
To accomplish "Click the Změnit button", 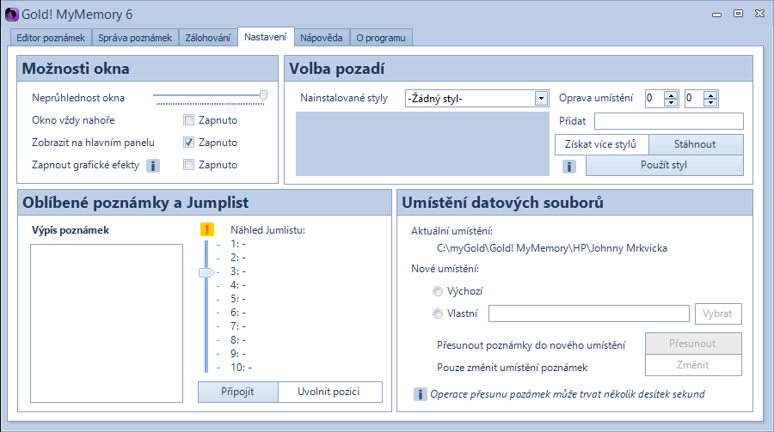I will tap(692, 365).
